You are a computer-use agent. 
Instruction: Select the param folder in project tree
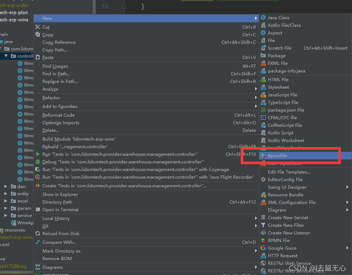click(x=21, y=208)
